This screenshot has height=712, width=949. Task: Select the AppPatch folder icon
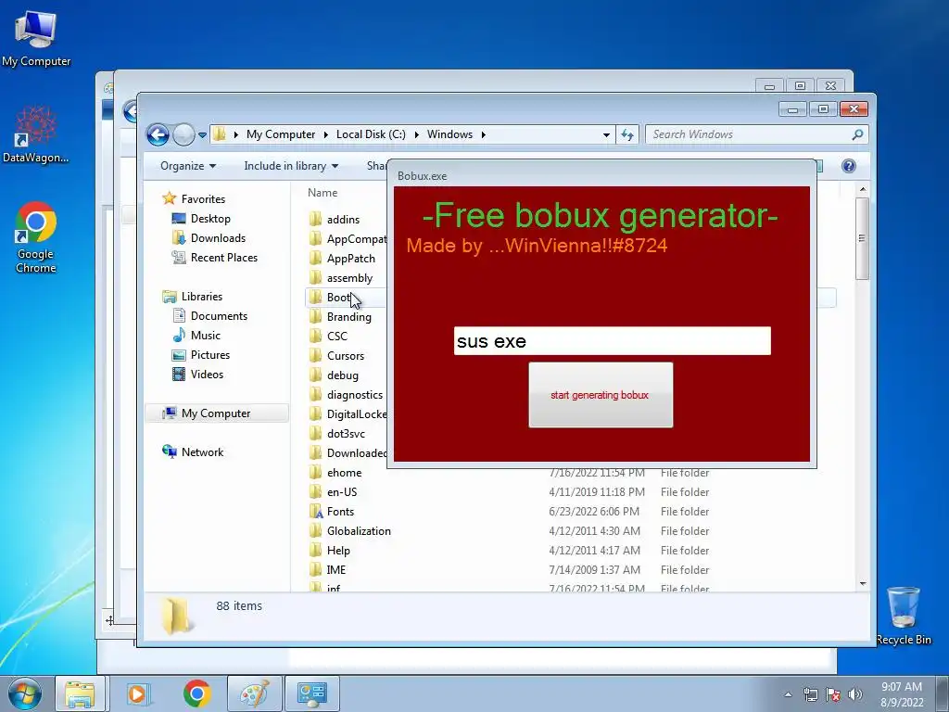coord(315,259)
